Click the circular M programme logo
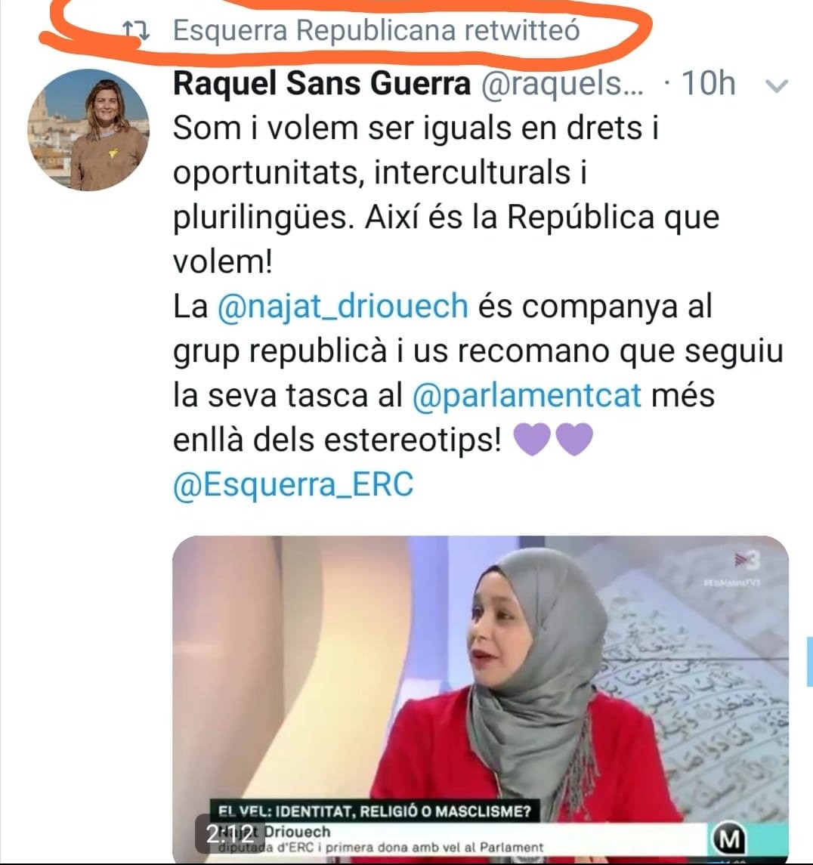This screenshot has width=813, height=865. [x=728, y=839]
